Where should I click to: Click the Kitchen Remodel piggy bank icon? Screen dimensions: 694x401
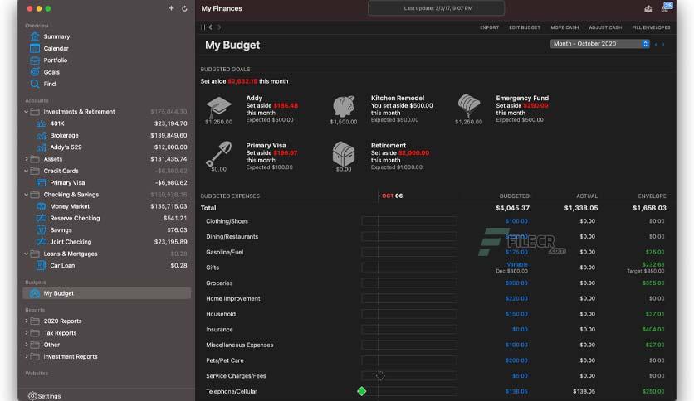tap(344, 107)
